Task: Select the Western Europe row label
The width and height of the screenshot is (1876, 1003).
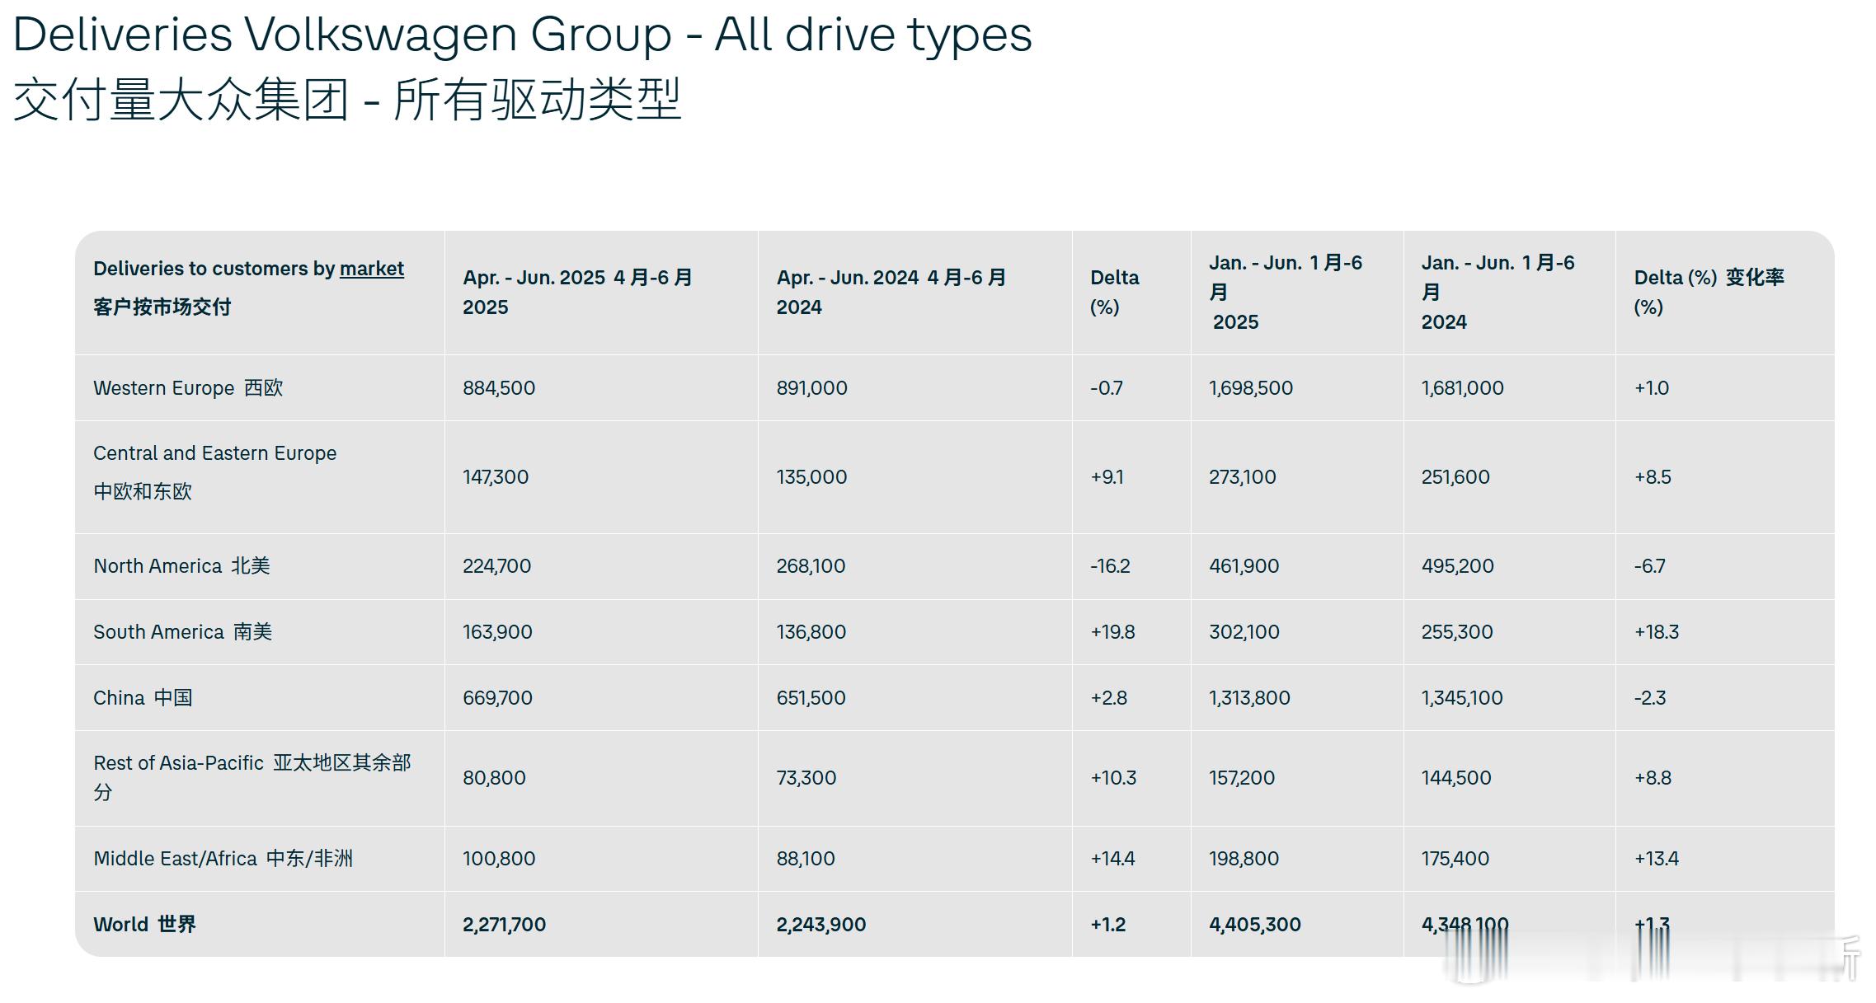Action: pos(188,388)
